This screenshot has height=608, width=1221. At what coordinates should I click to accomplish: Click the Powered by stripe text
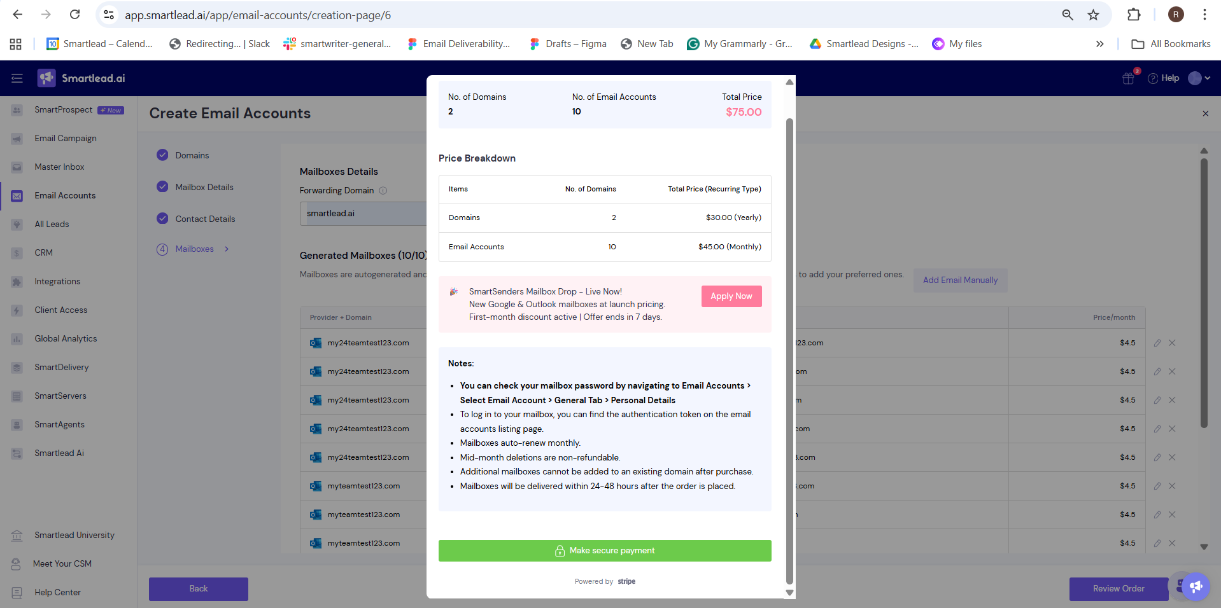(605, 581)
